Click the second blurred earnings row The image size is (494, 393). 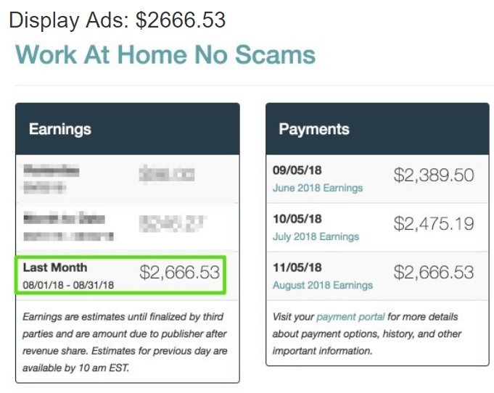tap(127, 227)
